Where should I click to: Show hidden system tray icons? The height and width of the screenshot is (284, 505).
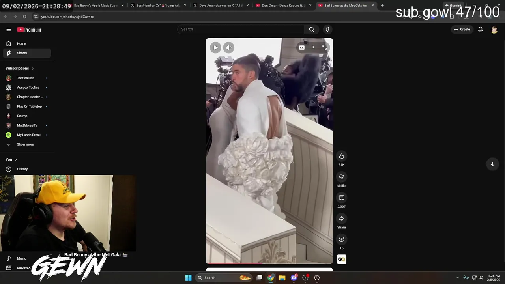coord(458,278)
